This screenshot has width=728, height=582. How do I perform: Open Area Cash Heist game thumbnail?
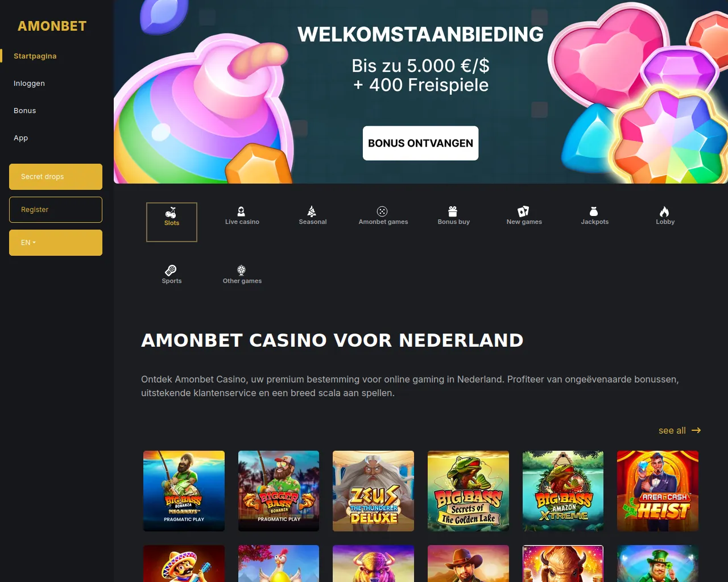657,491
